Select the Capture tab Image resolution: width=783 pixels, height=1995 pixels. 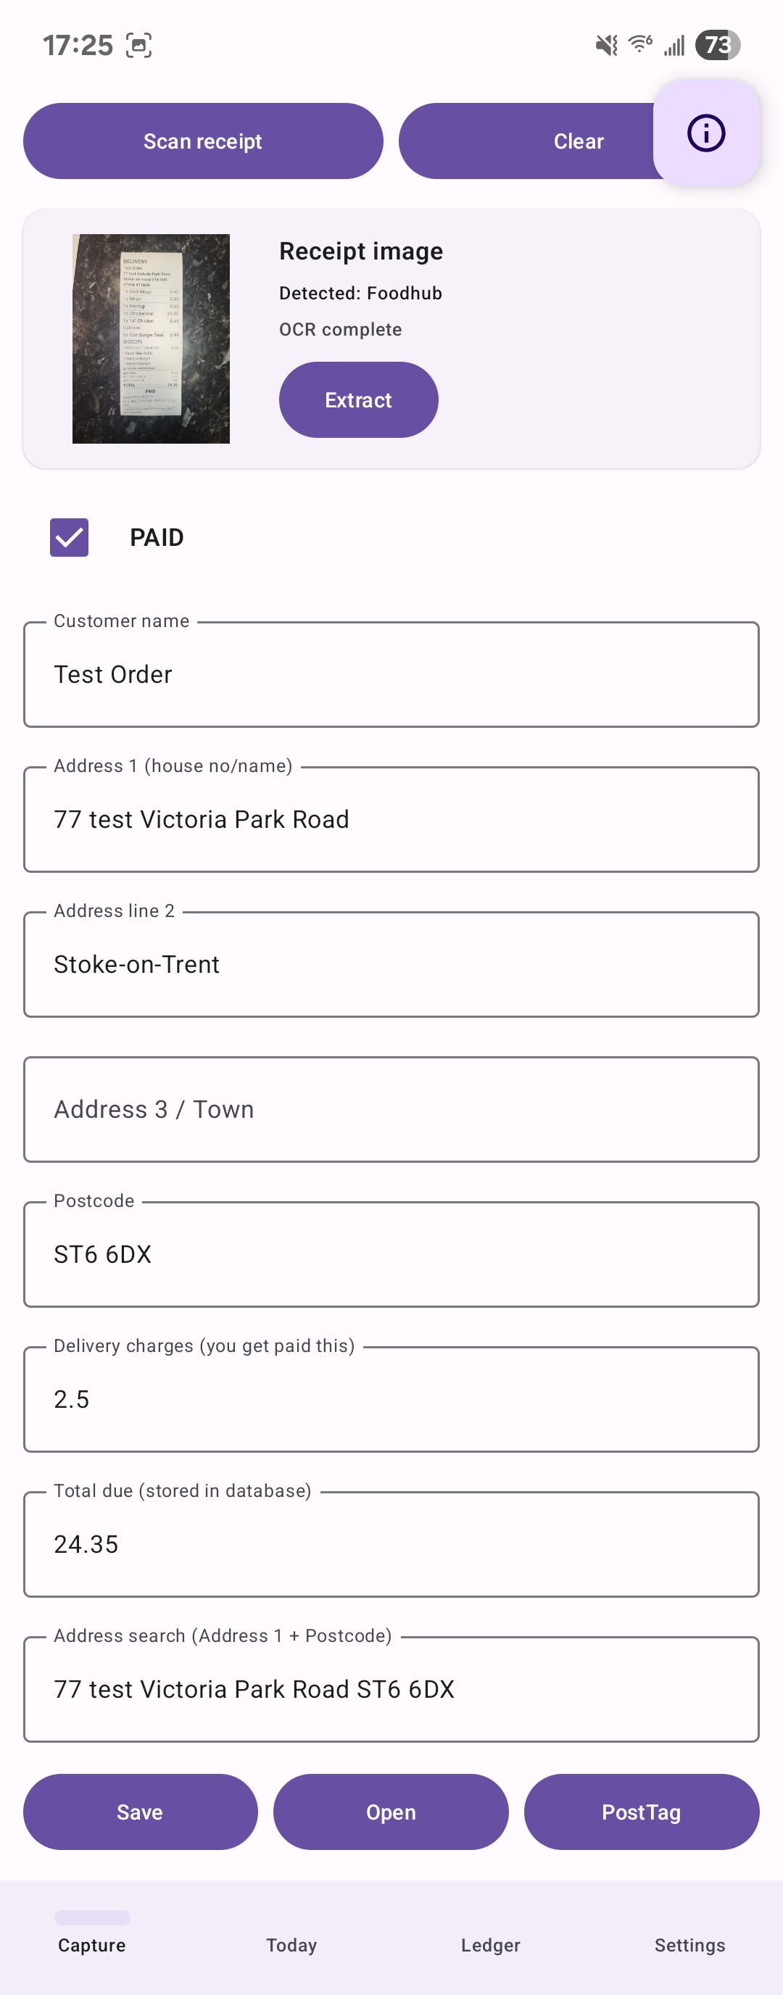92,1944
